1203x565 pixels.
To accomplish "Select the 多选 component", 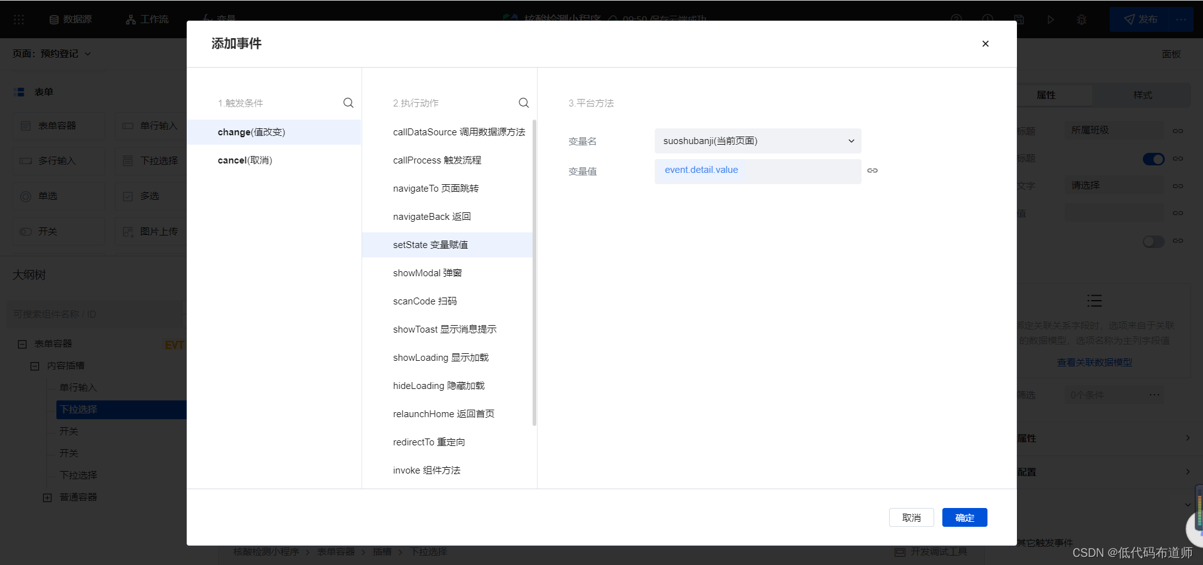I will (x=151, y=196).
